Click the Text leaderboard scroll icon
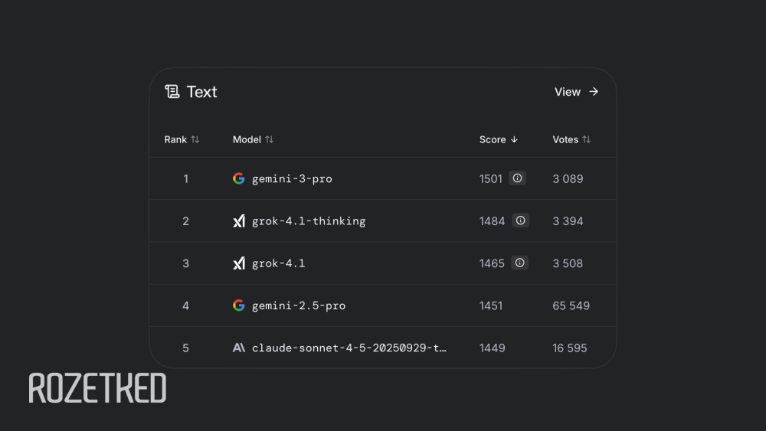This screenshot has height=431, width=766. pos(172,92)
